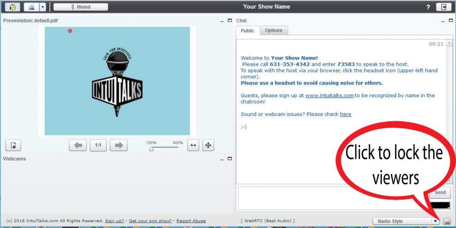
Task: Click the WebRTC (Best Audio) status text
Action: coord(268,221)
